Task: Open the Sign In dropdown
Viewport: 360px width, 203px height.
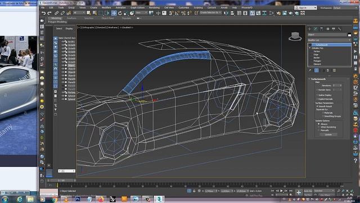Action: click(305, 8)
